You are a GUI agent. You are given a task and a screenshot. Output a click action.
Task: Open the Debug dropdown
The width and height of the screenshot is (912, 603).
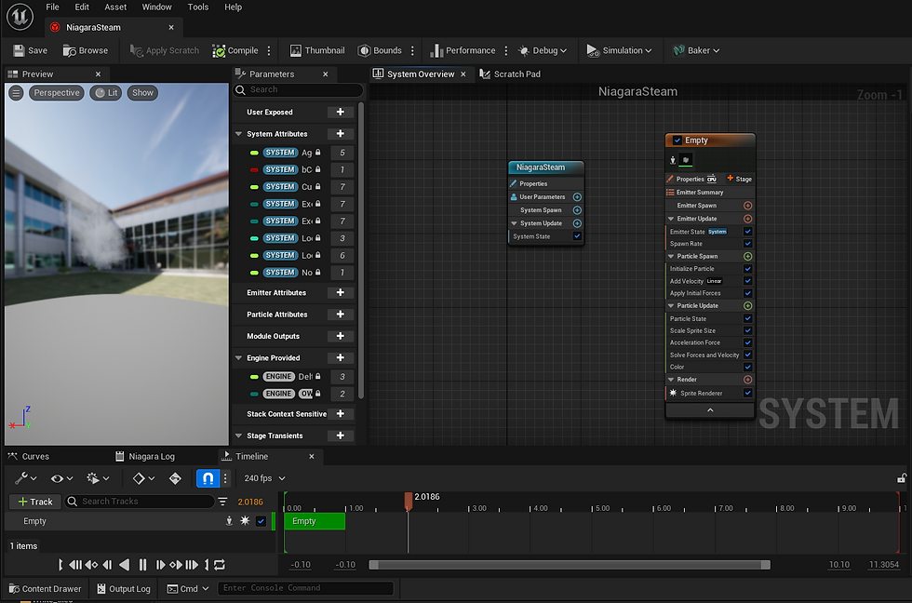point(542,50)
